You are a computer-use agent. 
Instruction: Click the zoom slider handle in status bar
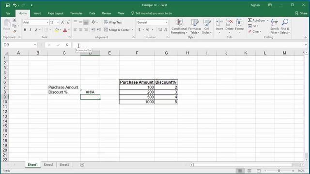pyautogui.click(x=279, y=171)
